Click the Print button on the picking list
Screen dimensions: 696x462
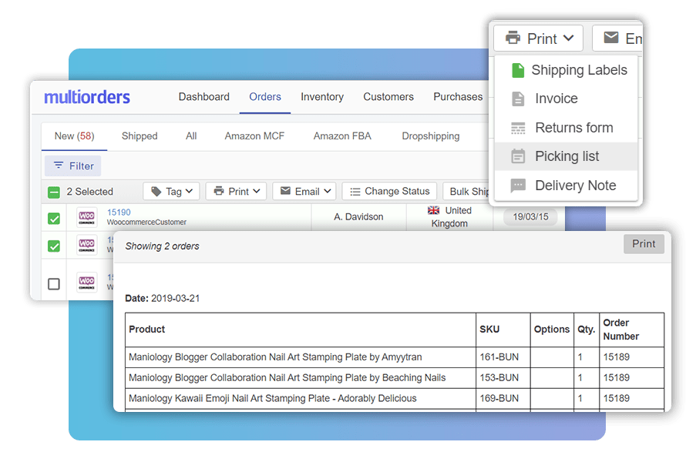click(x=643, y=243)
